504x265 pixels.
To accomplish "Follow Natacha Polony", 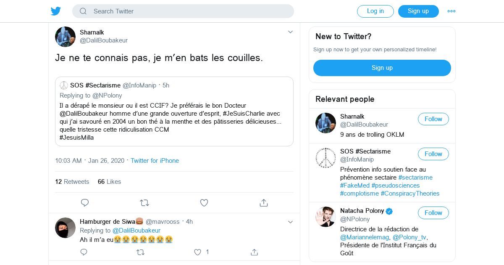I will [x=433, y=213].
